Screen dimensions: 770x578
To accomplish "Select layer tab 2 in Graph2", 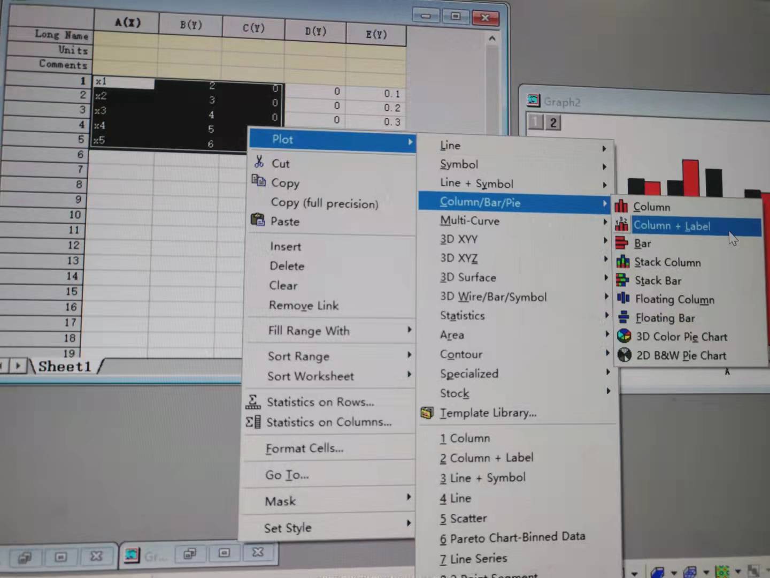I will click(553, 123).
